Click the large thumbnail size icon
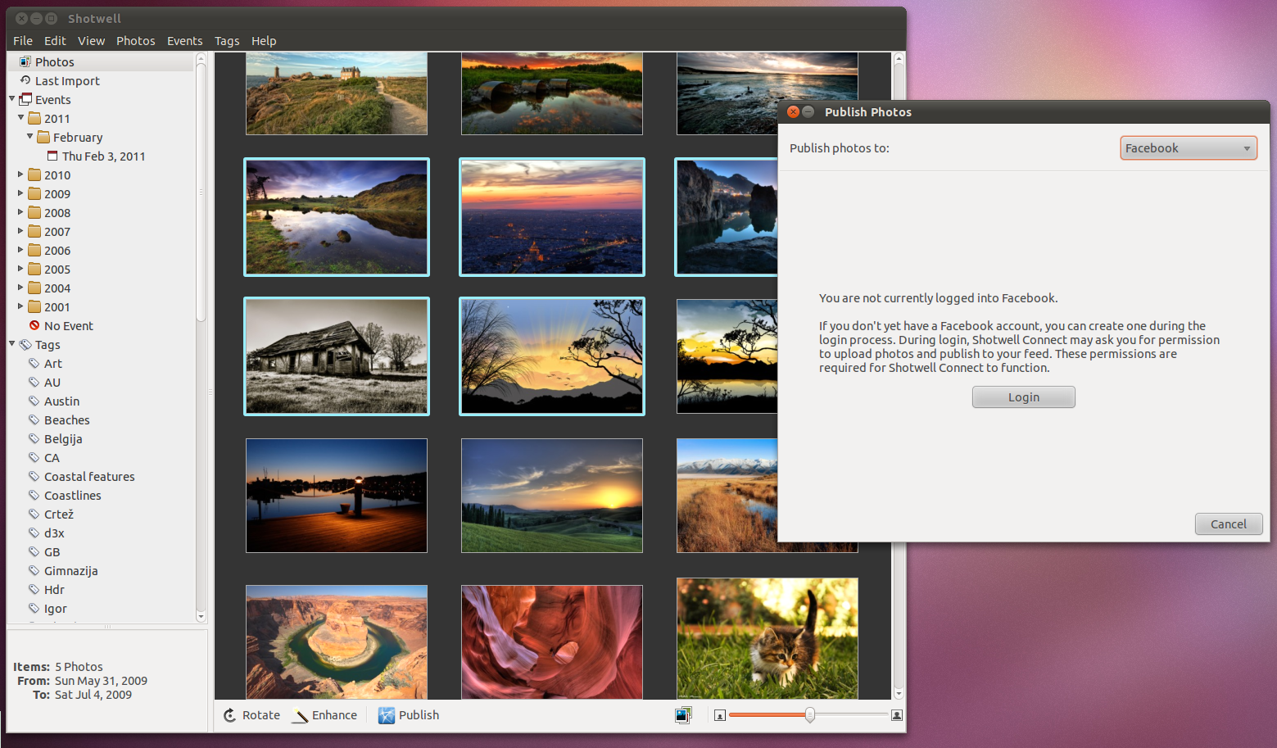Screen dimensions: 1277x748 pyautogui.click(x=897, y=715)
